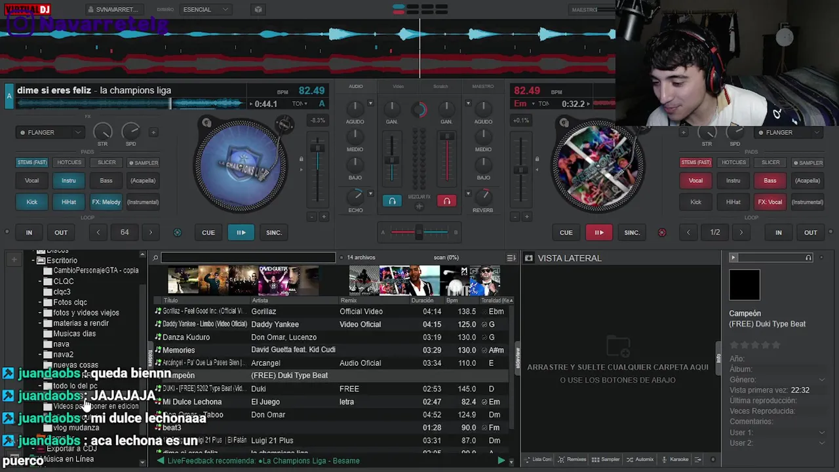Toggle left deck FX: Melody pad
The height and width of the screenshot is (472, 839).
coord(106,202)
